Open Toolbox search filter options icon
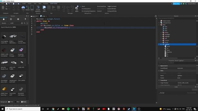The height and width of the screenshot is (111, 198). click(x=27, y=23)
